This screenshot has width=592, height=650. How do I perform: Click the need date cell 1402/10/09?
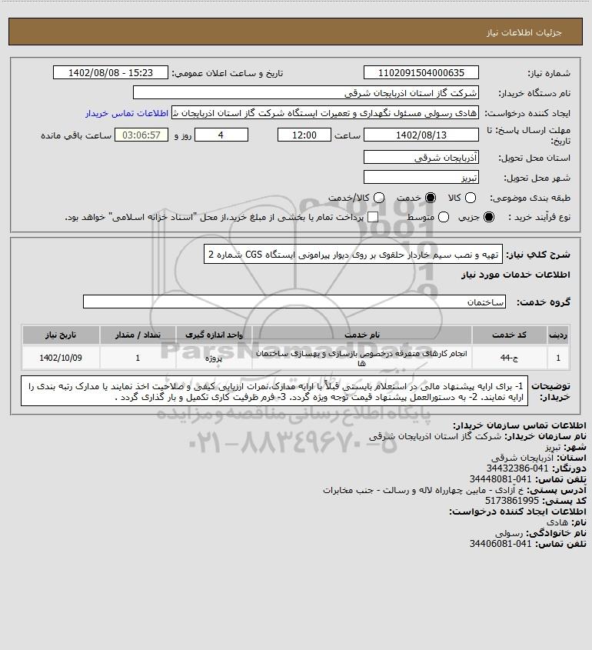point(61,358)
